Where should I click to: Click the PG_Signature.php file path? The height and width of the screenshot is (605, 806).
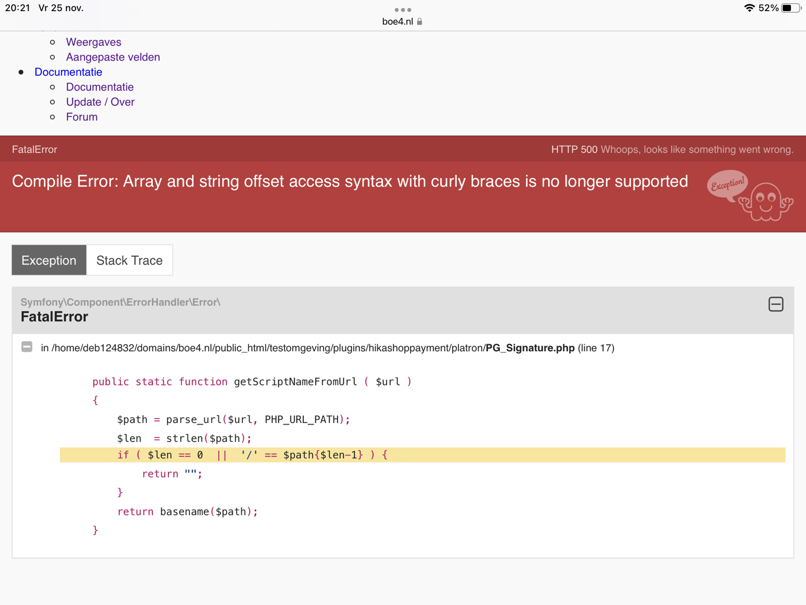tap(327, 348)
